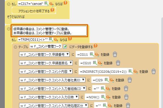Open the ｗｆ_コメント管理ワーク.申請画面名 dropdown
The height and width of the screenshot is (108, 163).
(46, 63)
